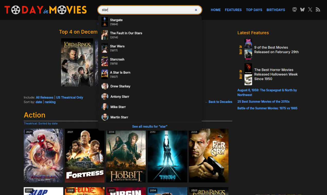Focus the search box containing "star"
Screen dimensions: 327x195
150,10
